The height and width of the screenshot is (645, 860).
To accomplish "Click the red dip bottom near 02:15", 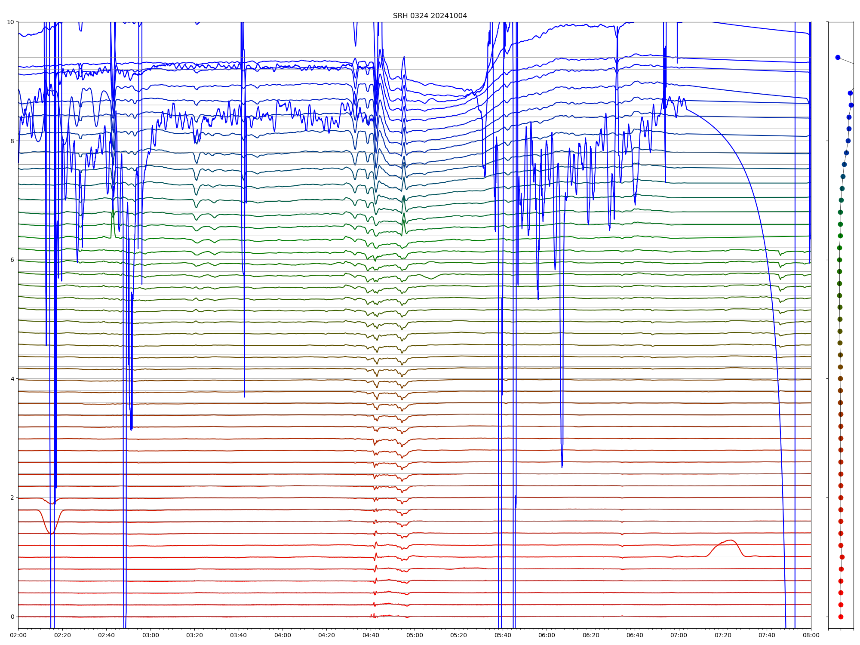I will coord(52,534).
